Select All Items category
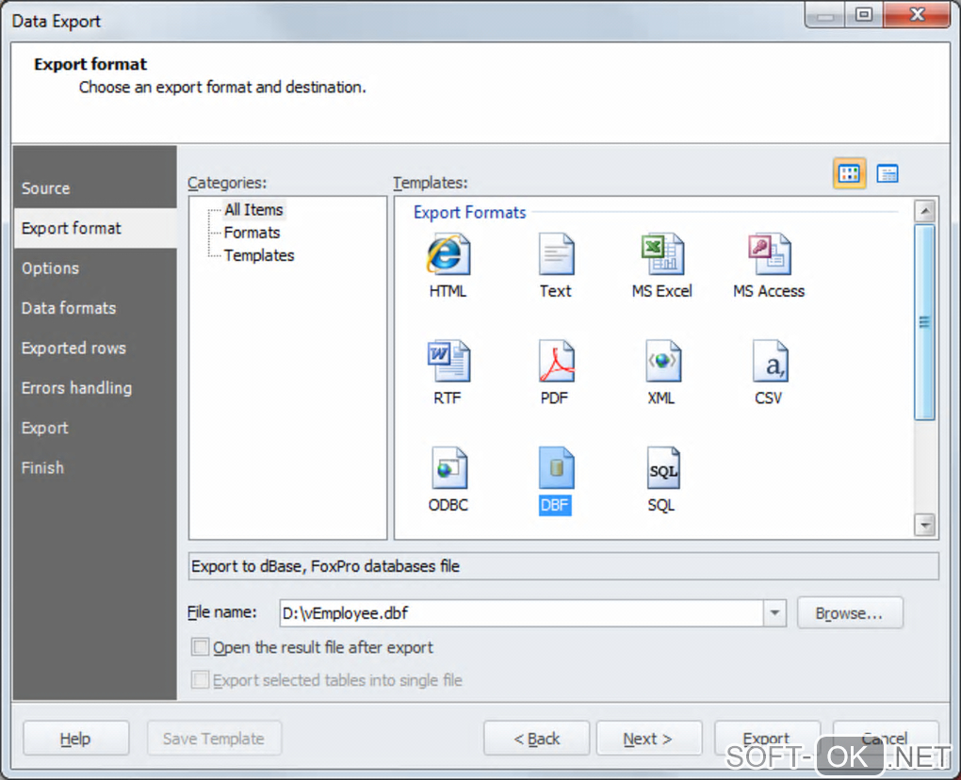 click(x=253, y=209)
